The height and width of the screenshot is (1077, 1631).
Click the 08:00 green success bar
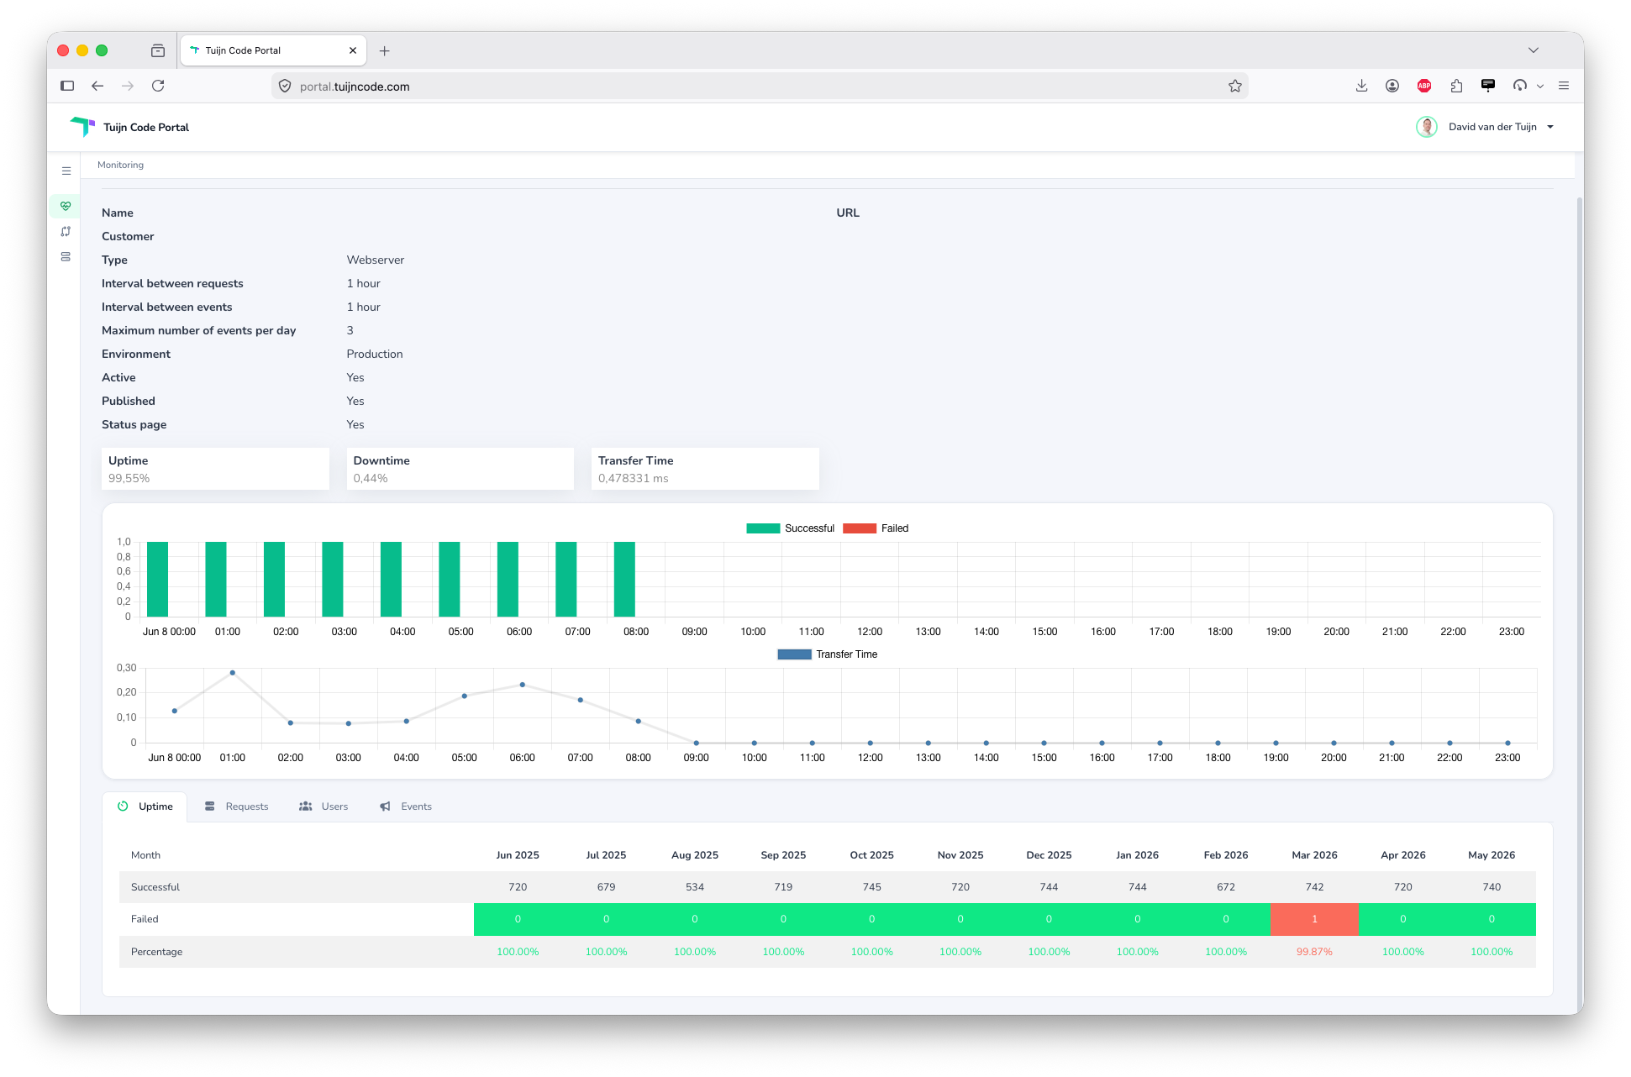[x=624, y=579]
